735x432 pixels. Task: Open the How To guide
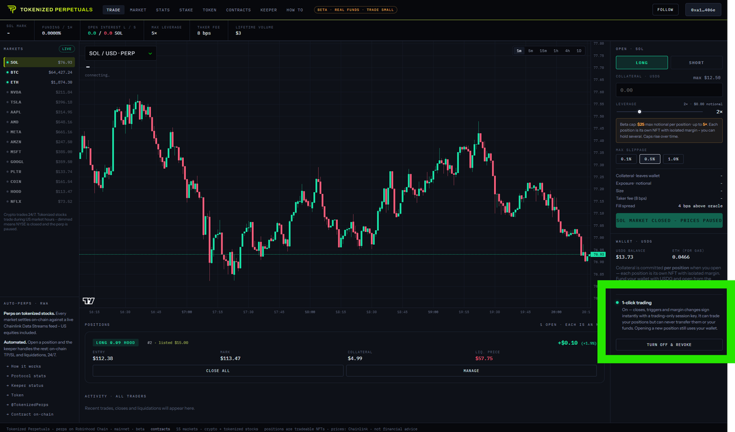295,10
